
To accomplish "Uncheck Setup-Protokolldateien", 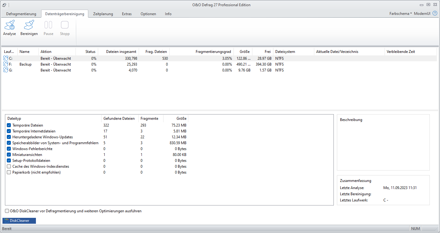I will [9, 161].
